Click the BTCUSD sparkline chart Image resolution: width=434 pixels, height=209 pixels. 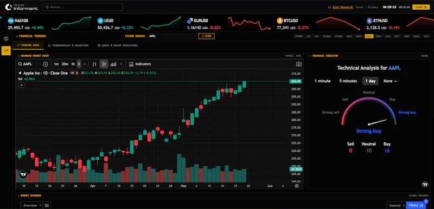(338, 23)
